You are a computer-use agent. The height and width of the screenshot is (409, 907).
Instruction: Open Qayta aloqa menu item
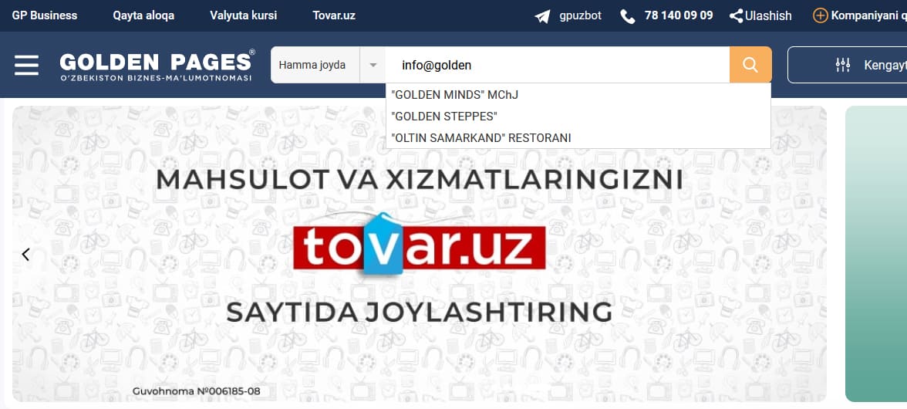click(x=143, y=15)
